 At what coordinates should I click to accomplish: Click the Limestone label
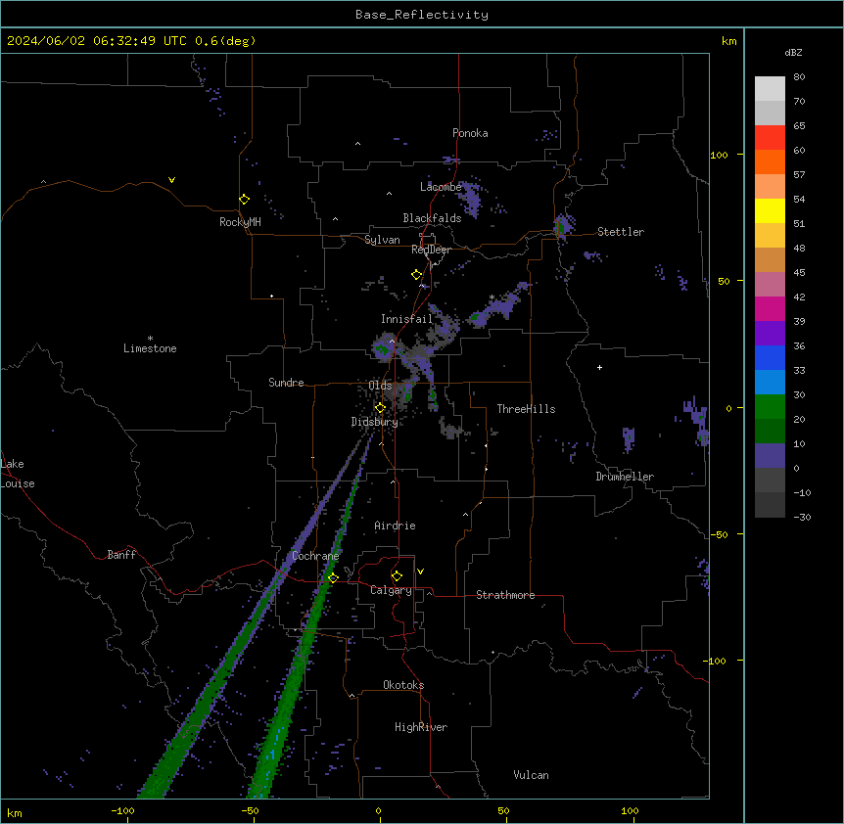[150, 348]
